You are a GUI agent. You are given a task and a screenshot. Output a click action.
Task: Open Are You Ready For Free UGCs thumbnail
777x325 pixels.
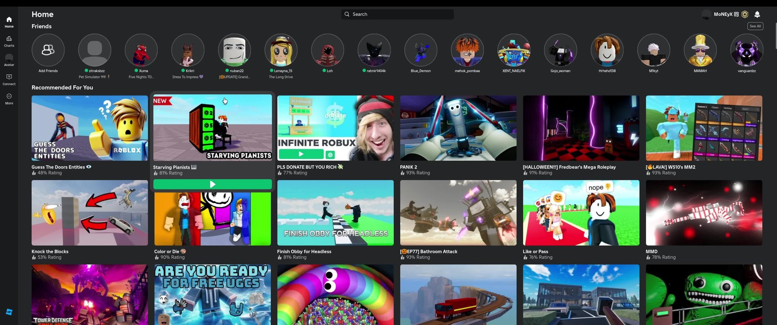[212, 295]
